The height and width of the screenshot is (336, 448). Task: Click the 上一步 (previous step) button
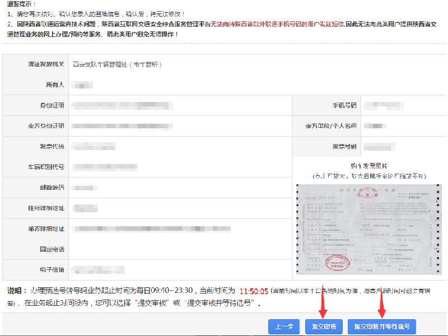click(x=284, y=326)
